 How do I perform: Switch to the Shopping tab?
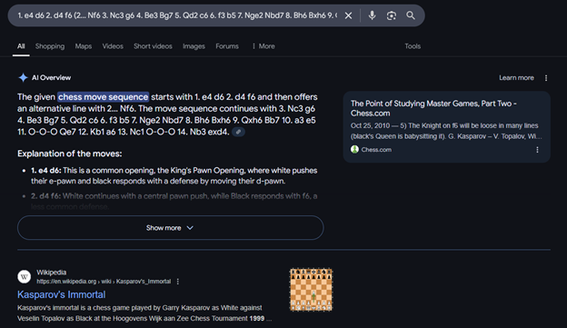tap(50, 46)
